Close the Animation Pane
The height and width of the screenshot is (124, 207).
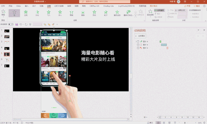coord(204,30)
